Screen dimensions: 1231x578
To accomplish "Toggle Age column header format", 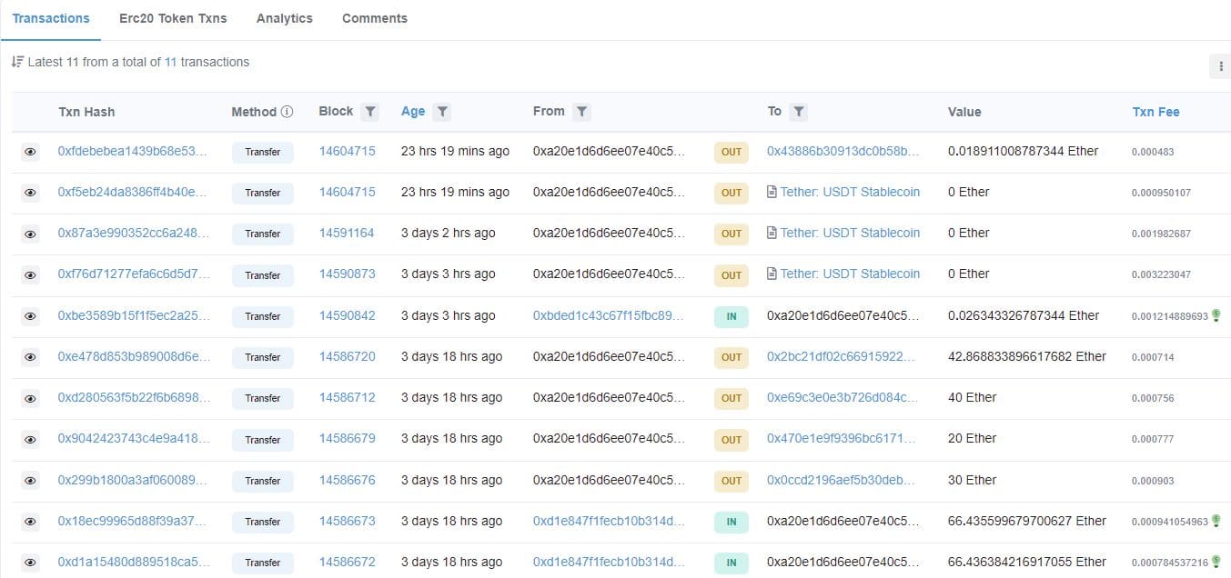I will tap(413, 111).
